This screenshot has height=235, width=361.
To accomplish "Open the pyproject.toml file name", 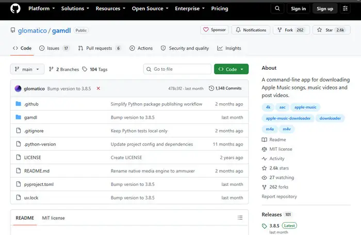I will 39,184.
